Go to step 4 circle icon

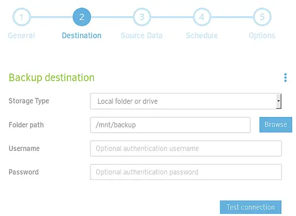pos(202,17)
